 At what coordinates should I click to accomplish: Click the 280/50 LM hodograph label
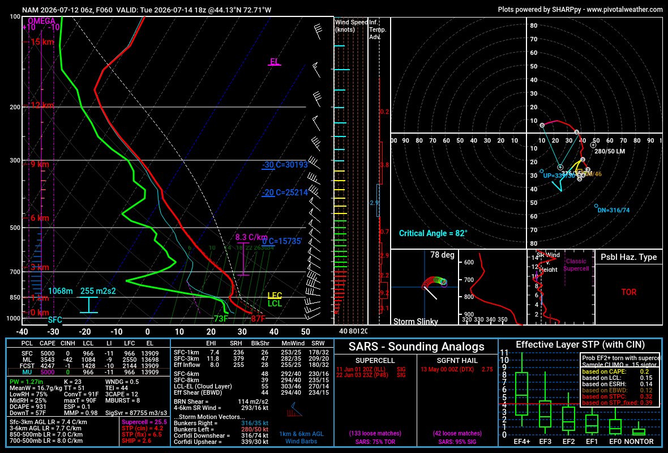tap(610, 151)
